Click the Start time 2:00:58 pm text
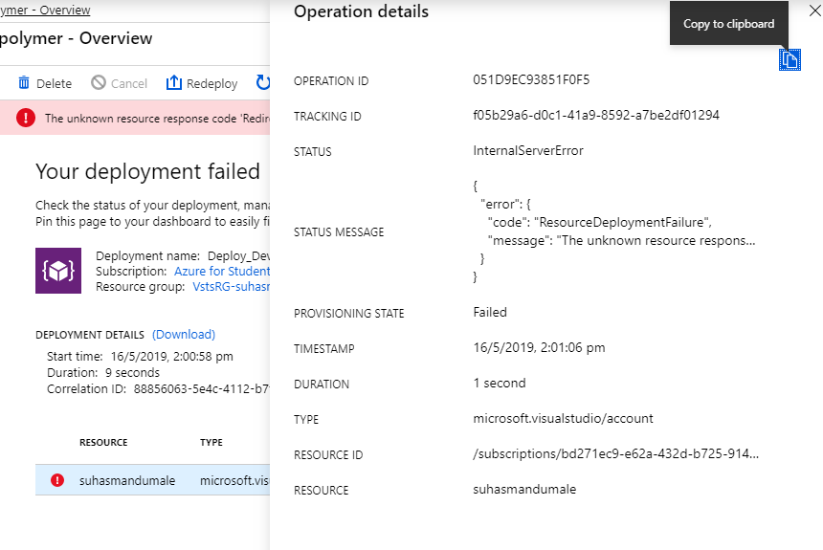 [x=140, y=357]
